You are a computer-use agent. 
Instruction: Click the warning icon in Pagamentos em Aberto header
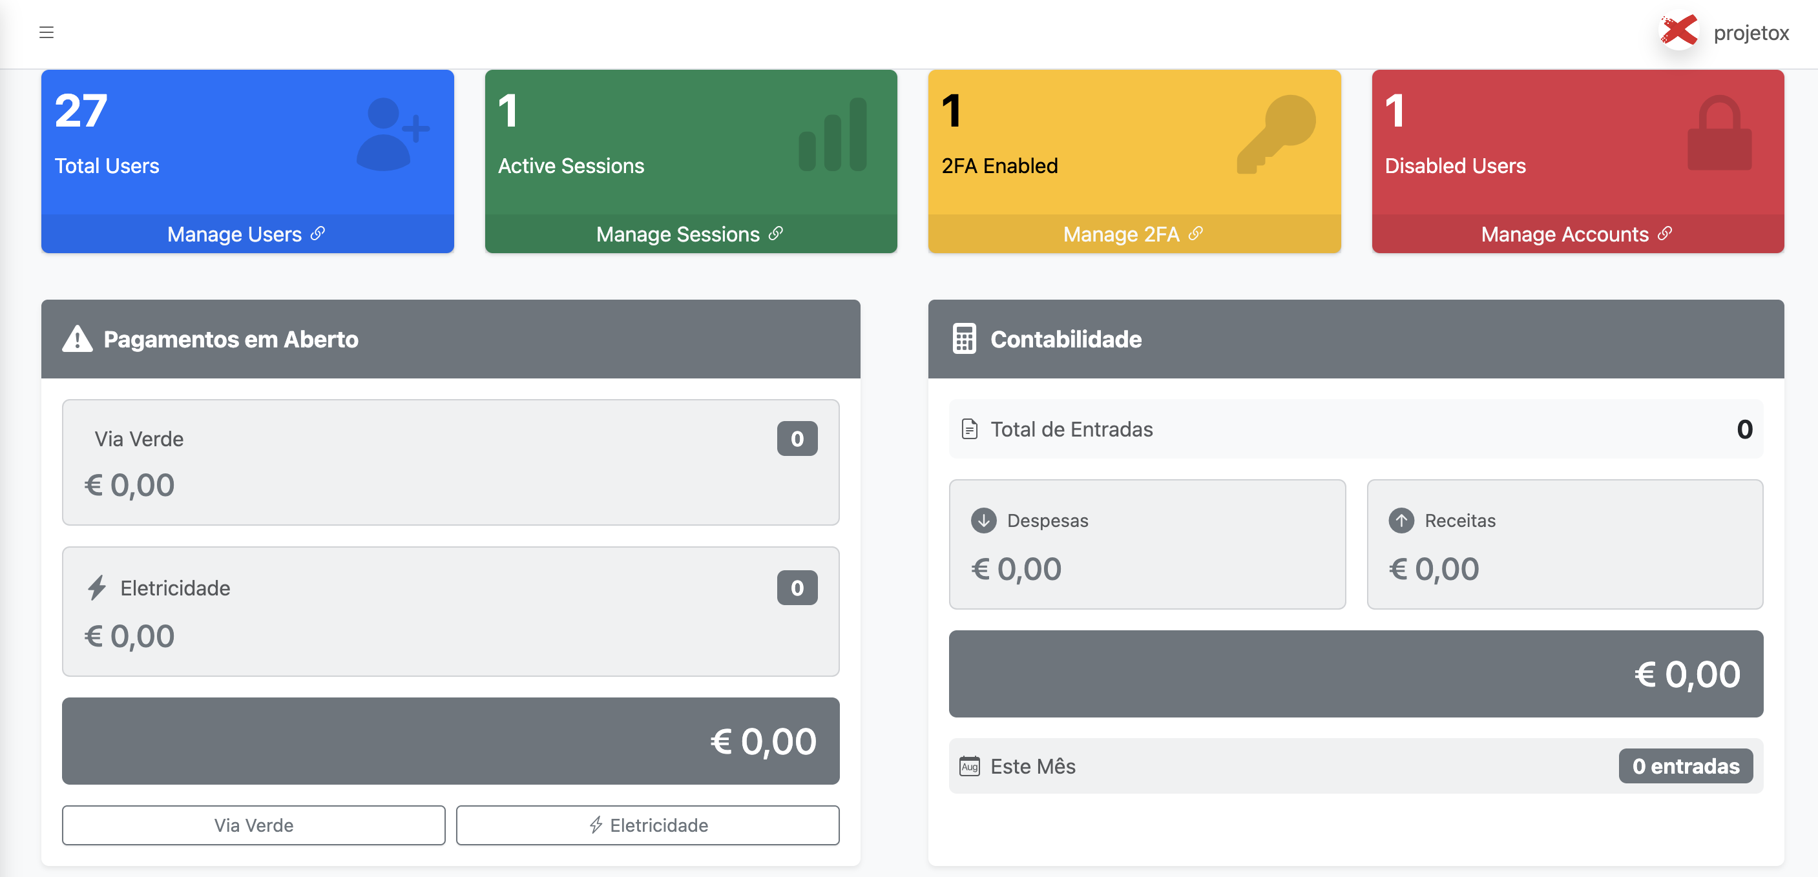[x=78, y=340]
